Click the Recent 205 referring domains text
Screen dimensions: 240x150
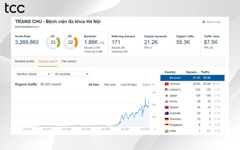[x=118, y=48]
